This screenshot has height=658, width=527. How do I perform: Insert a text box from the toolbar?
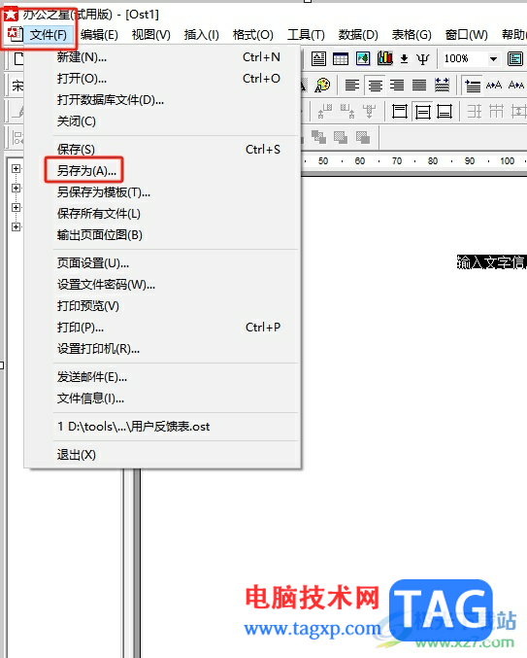pos(318,58)
